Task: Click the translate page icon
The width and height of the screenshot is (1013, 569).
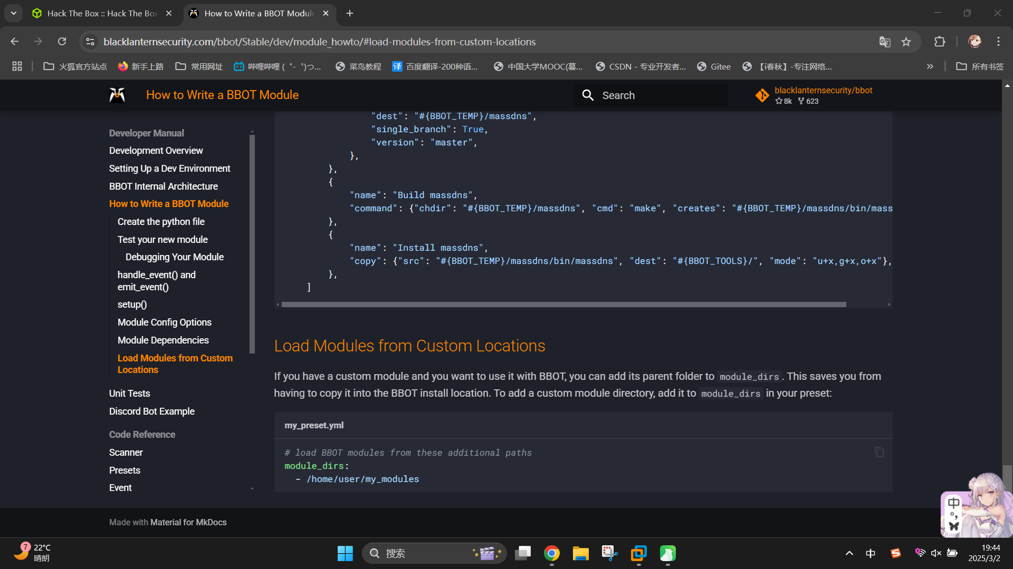Action: tap(885, 42)
